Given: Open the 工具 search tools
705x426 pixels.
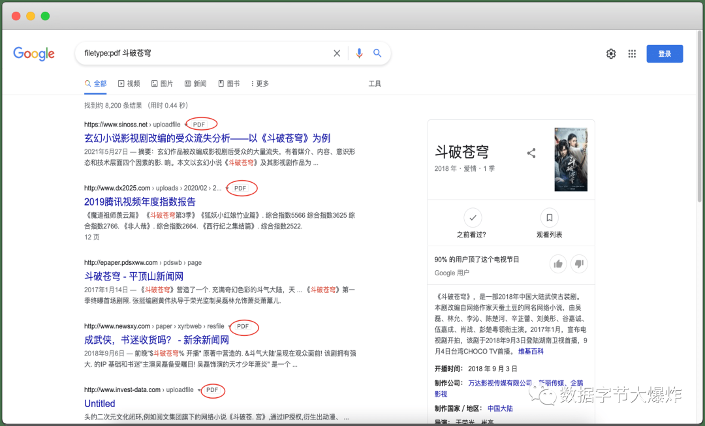Looking at the screenshot, I should click(x=375, y=84).
